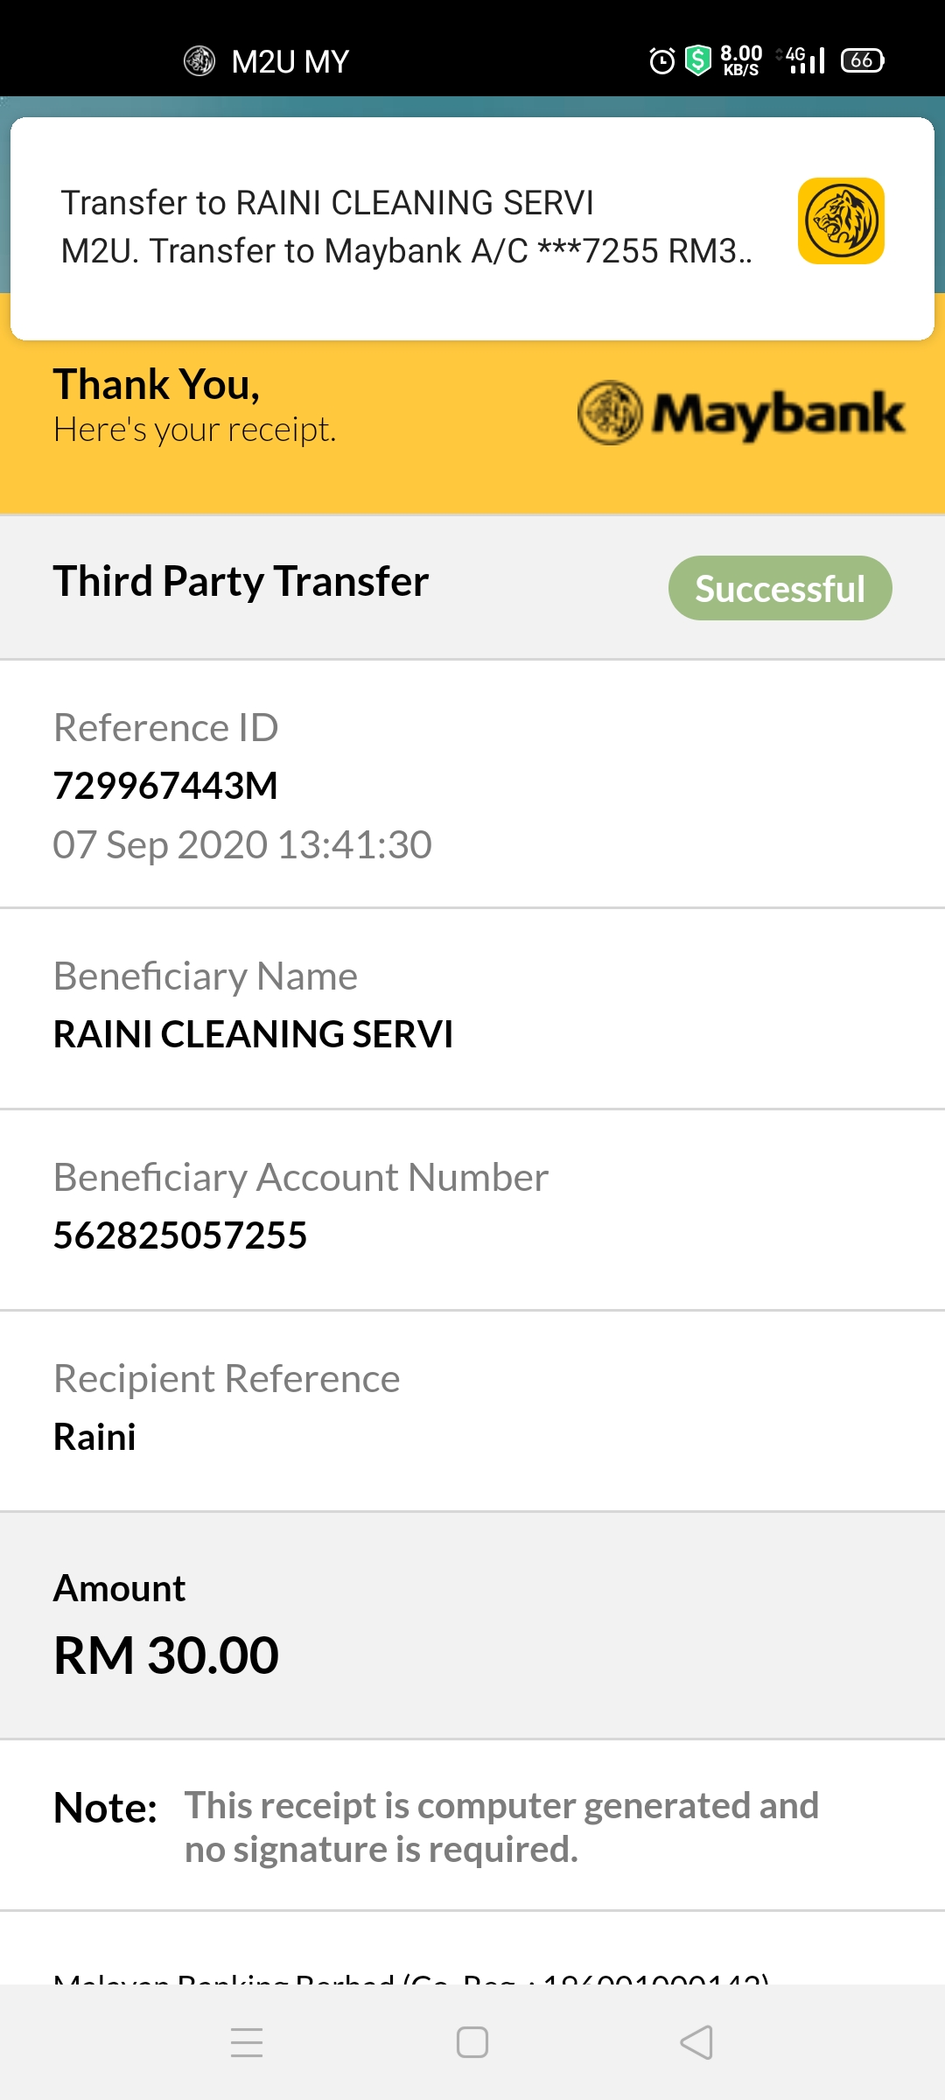Tap the RM 30.00 amount

click(166, 1655)
